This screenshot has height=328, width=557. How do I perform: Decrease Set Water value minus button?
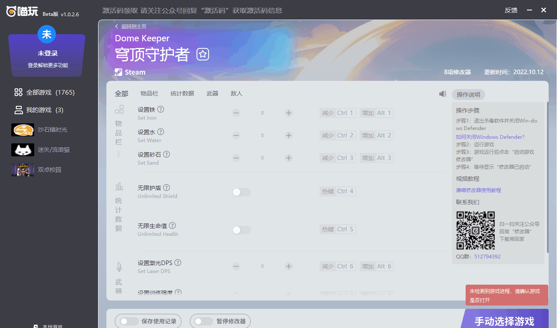click(x=236, y=135)
